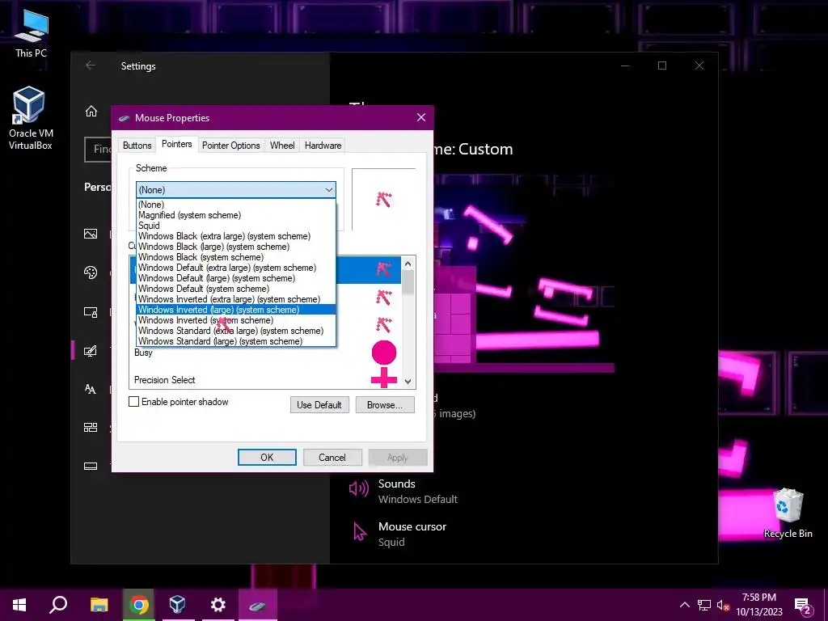Switch to Pointers tab
828x621 pixels.
coord(177,144)
